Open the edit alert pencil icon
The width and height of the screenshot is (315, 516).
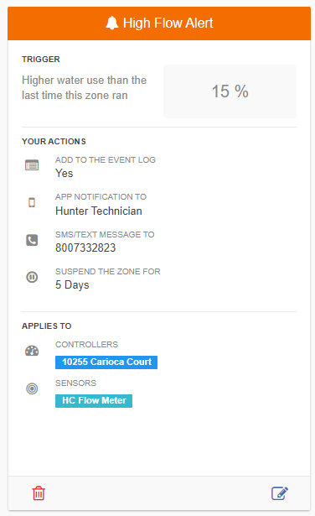pos(280,493)
